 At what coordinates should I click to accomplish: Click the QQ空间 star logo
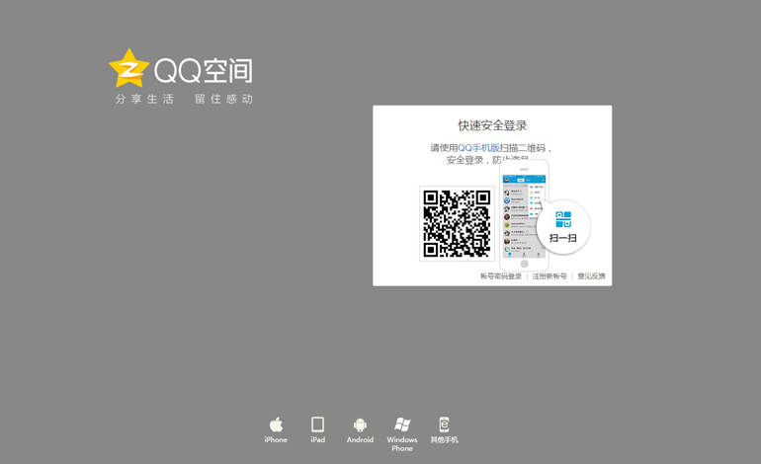[x=128, y=68]
